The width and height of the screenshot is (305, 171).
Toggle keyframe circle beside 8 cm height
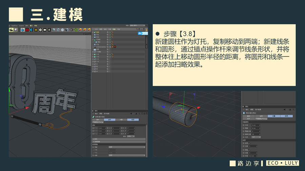(x=244, y=128)
